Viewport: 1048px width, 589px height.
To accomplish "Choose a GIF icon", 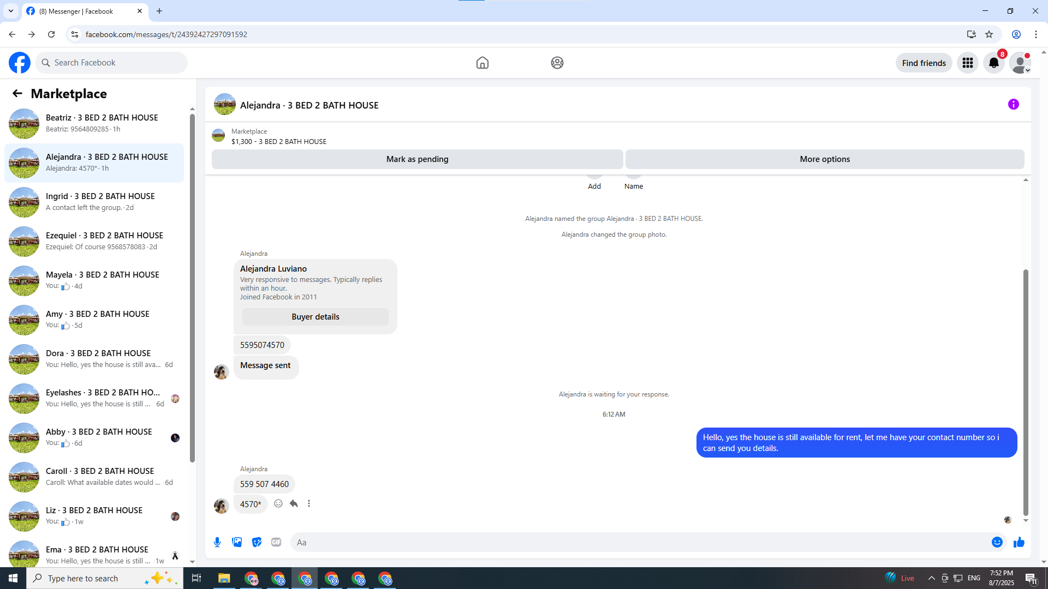I will [x=276, y=542].
